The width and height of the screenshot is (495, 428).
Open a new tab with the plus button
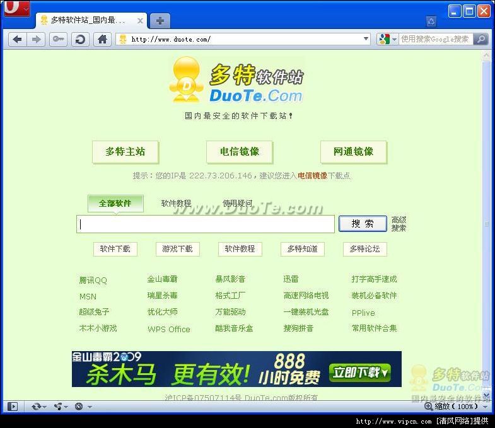[x=160, y=21]
